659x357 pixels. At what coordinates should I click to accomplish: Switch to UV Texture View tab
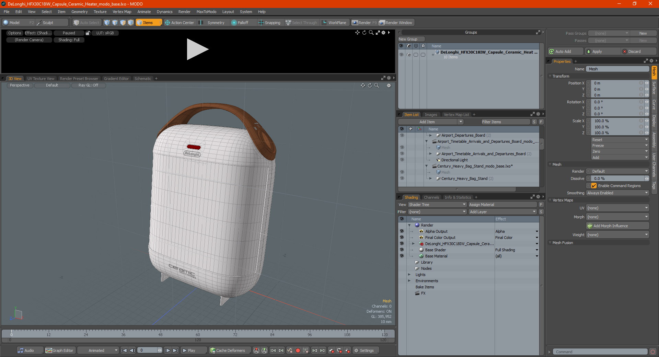[x=41, y=79]
